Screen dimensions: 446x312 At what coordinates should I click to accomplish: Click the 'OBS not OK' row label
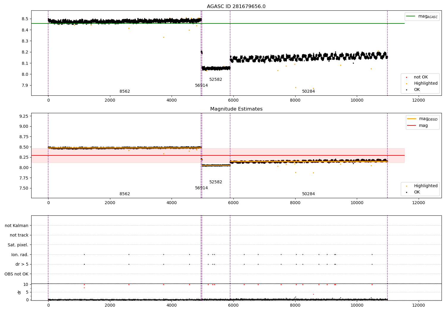[x=16, y=274]
